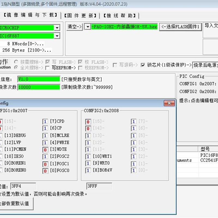Toggle bit [5]MCLRE in CONFIG1
This screenshot has width=218, height=218.
(x=45, y=135)
